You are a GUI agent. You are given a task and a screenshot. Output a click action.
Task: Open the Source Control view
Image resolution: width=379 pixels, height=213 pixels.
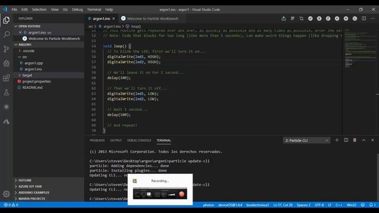pos(7,49)
